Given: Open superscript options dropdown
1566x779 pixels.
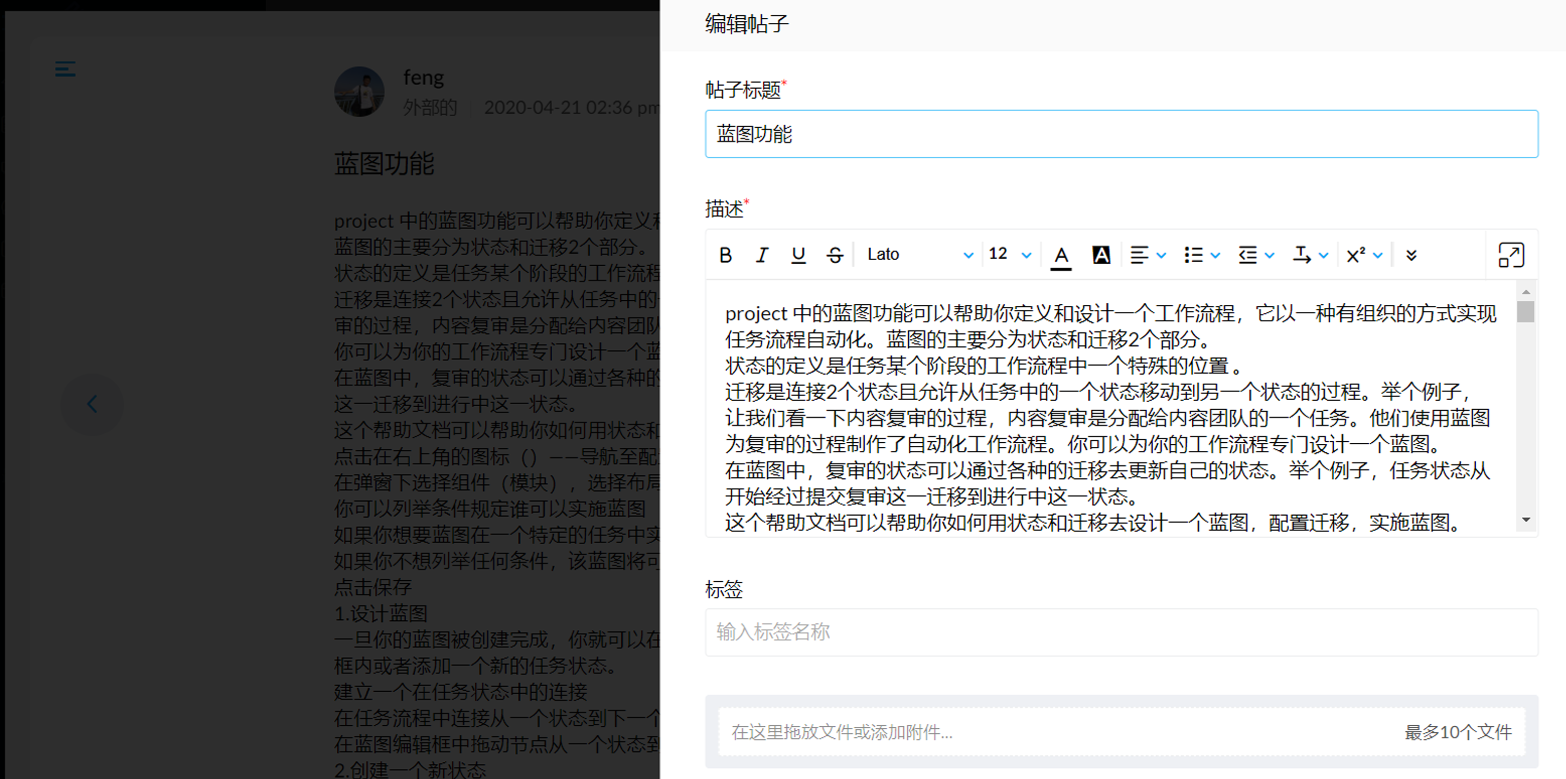Looking at the screenshot, I should 1377,256.
